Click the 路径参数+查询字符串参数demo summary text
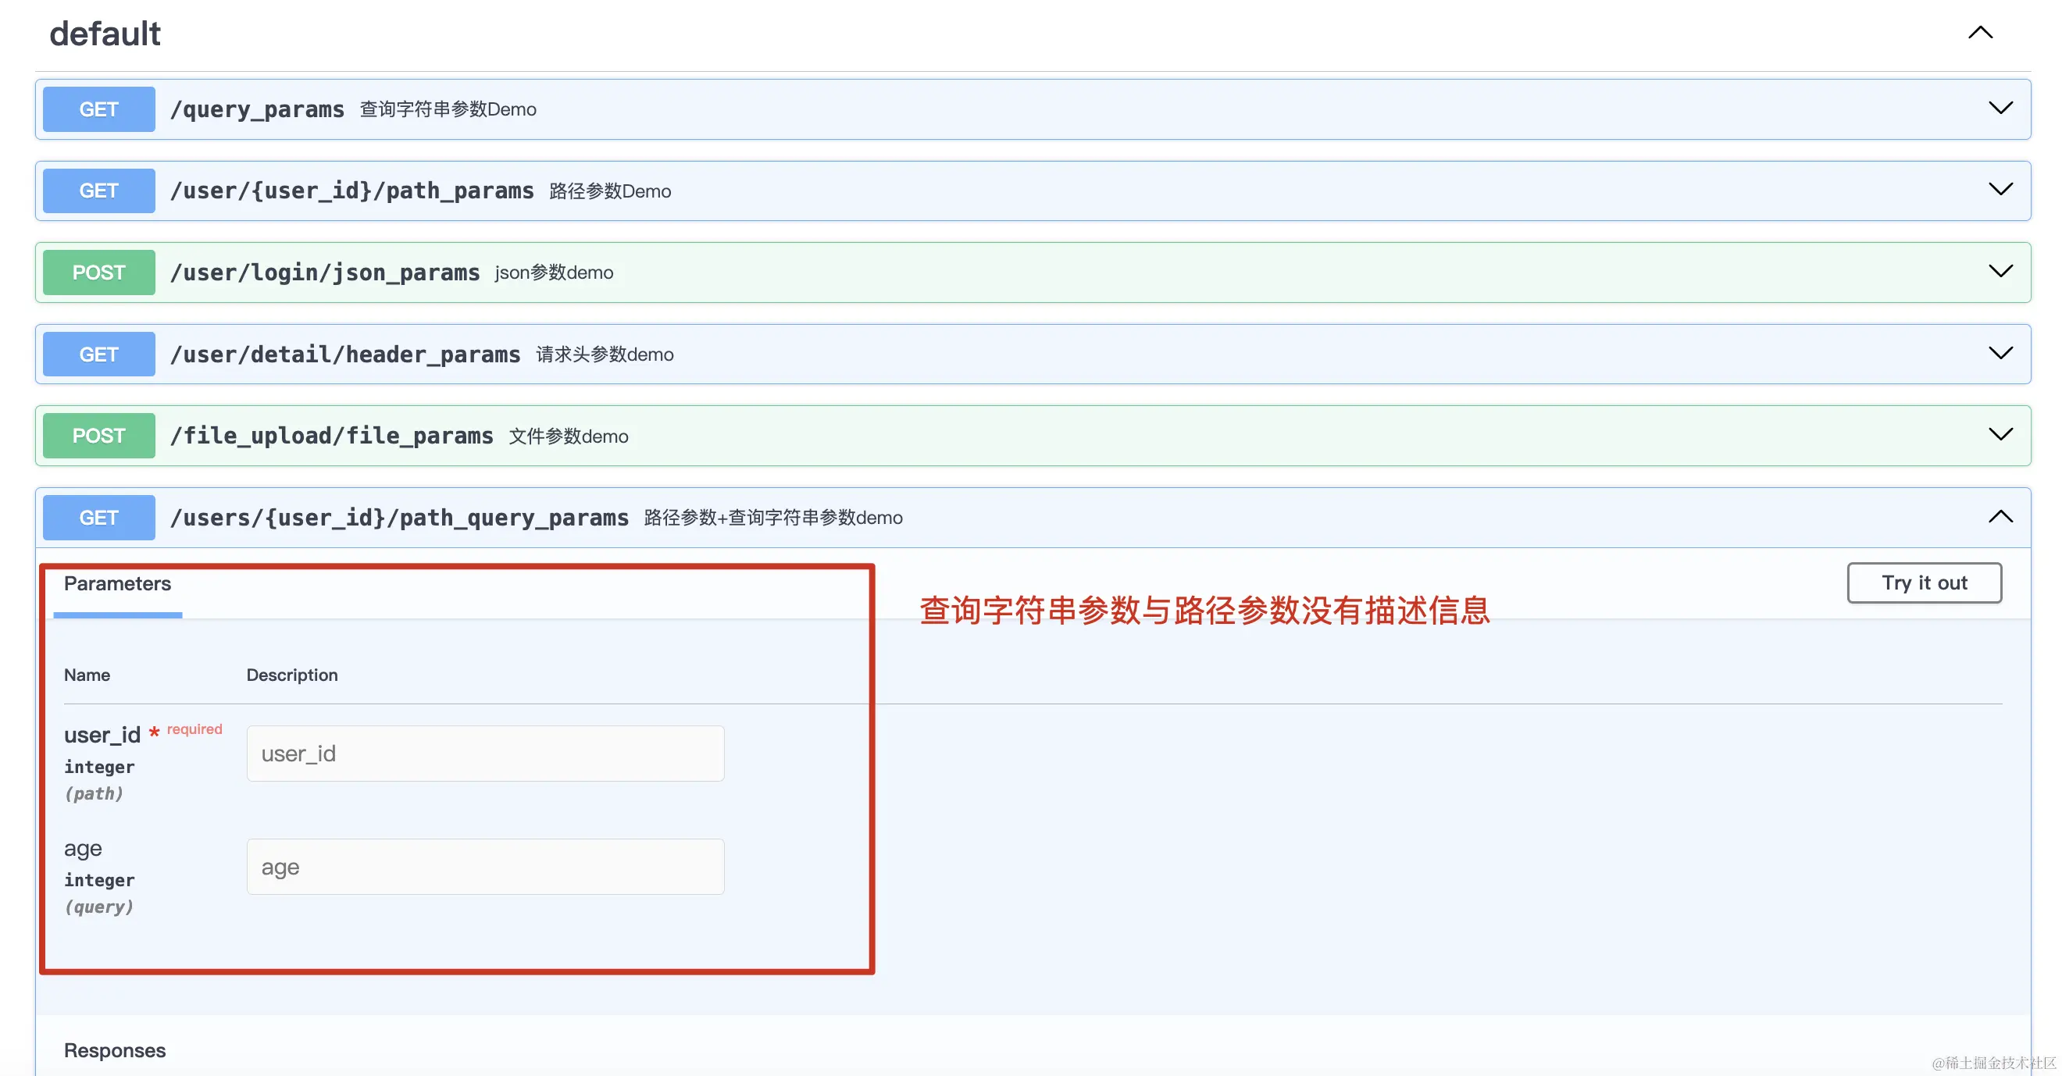This screenshot has width=2062, height=1076. pos(773,518)
